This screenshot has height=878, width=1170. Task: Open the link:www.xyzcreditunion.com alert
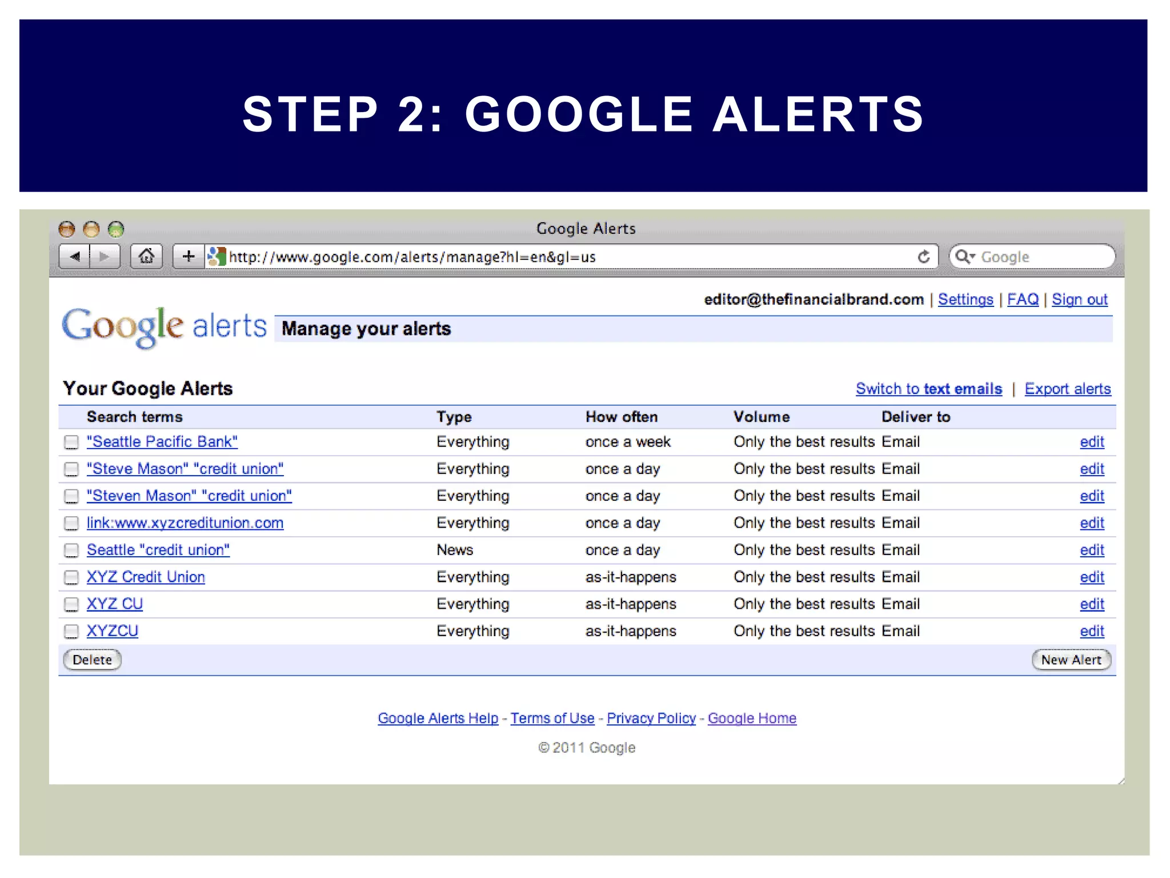[185, 523]
